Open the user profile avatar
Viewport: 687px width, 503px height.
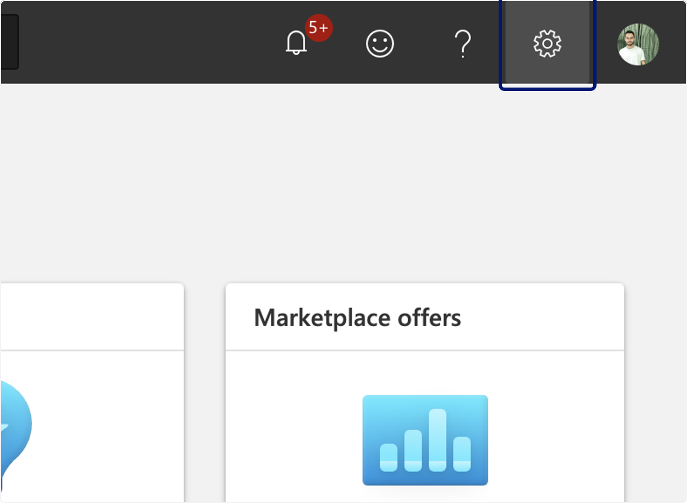[638, 44]
